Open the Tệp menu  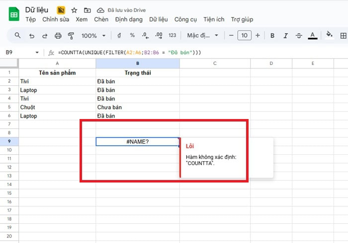(x=31, y=19)
